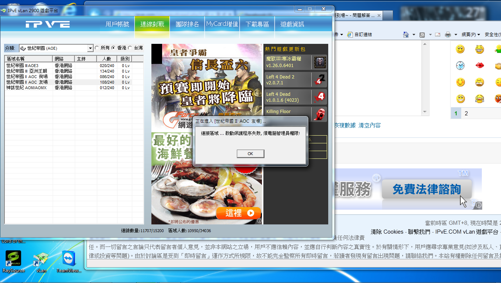Expand the 分類 game category dropdown
This screenshot has width=501, height=283.
[90, 48]
